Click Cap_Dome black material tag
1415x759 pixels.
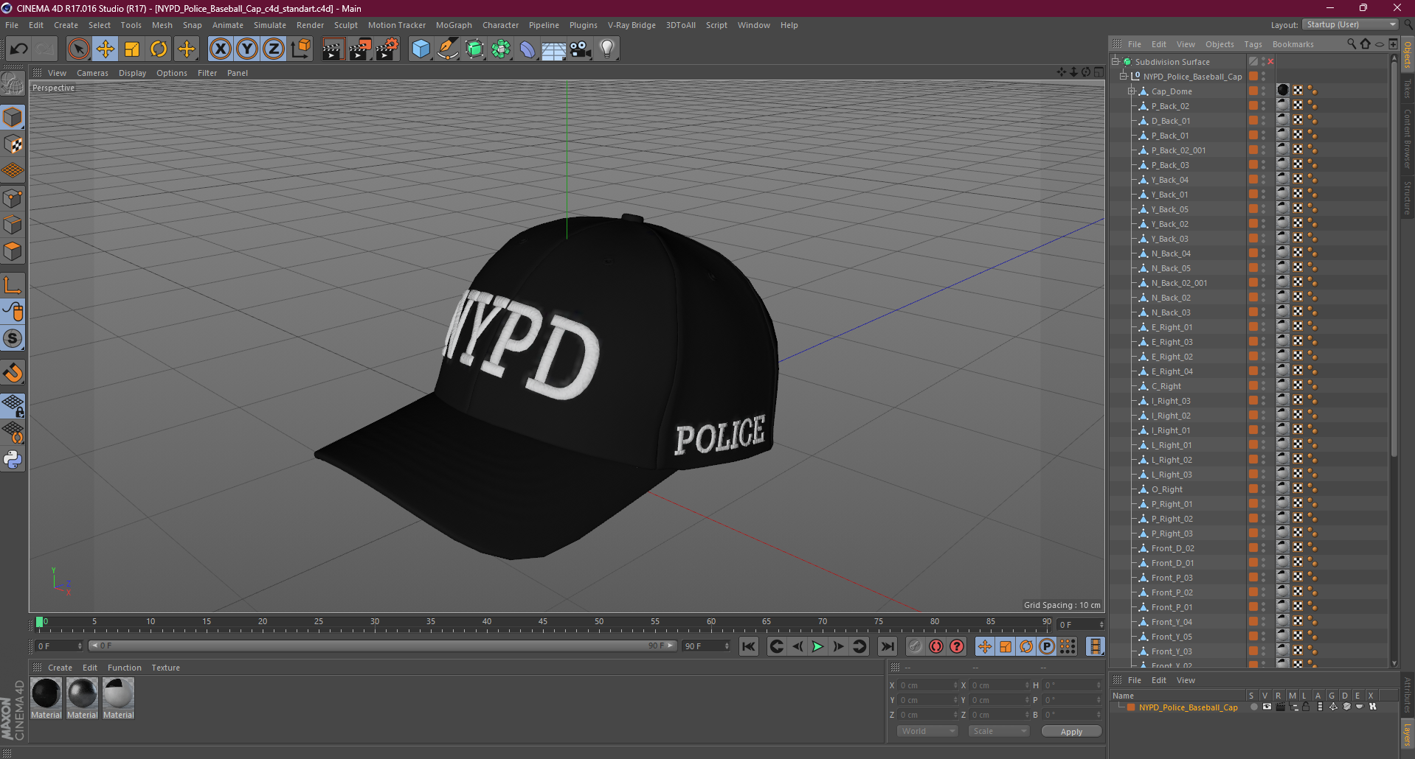(1283, 91)
